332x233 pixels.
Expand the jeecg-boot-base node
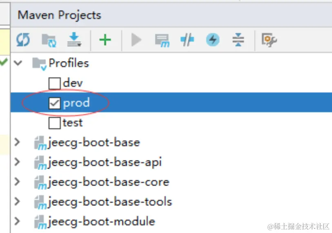[x=18, y=142]
